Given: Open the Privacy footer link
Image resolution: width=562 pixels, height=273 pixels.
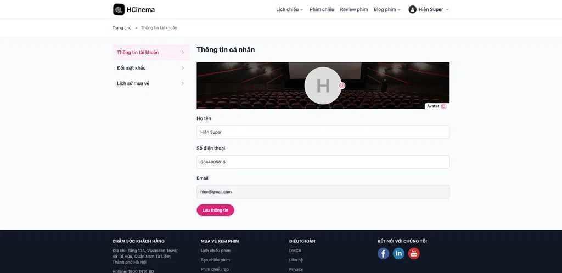Looking at the screenshot, I should (x=296, y=269).
